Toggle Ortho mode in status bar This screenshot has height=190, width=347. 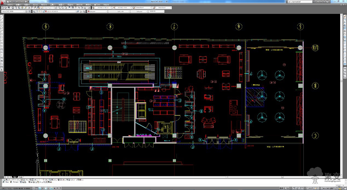pos(40,188)
